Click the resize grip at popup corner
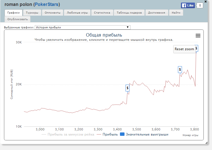 click(206, 143)
